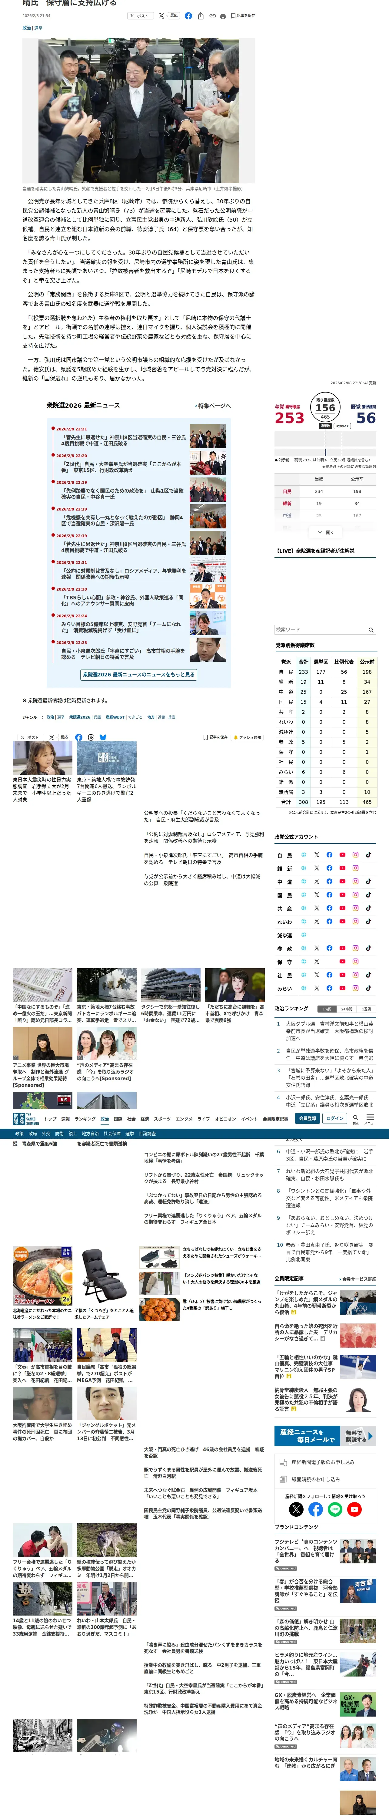Open 衆院選2026 最新ニュースをもっと見る

[138, 675]
